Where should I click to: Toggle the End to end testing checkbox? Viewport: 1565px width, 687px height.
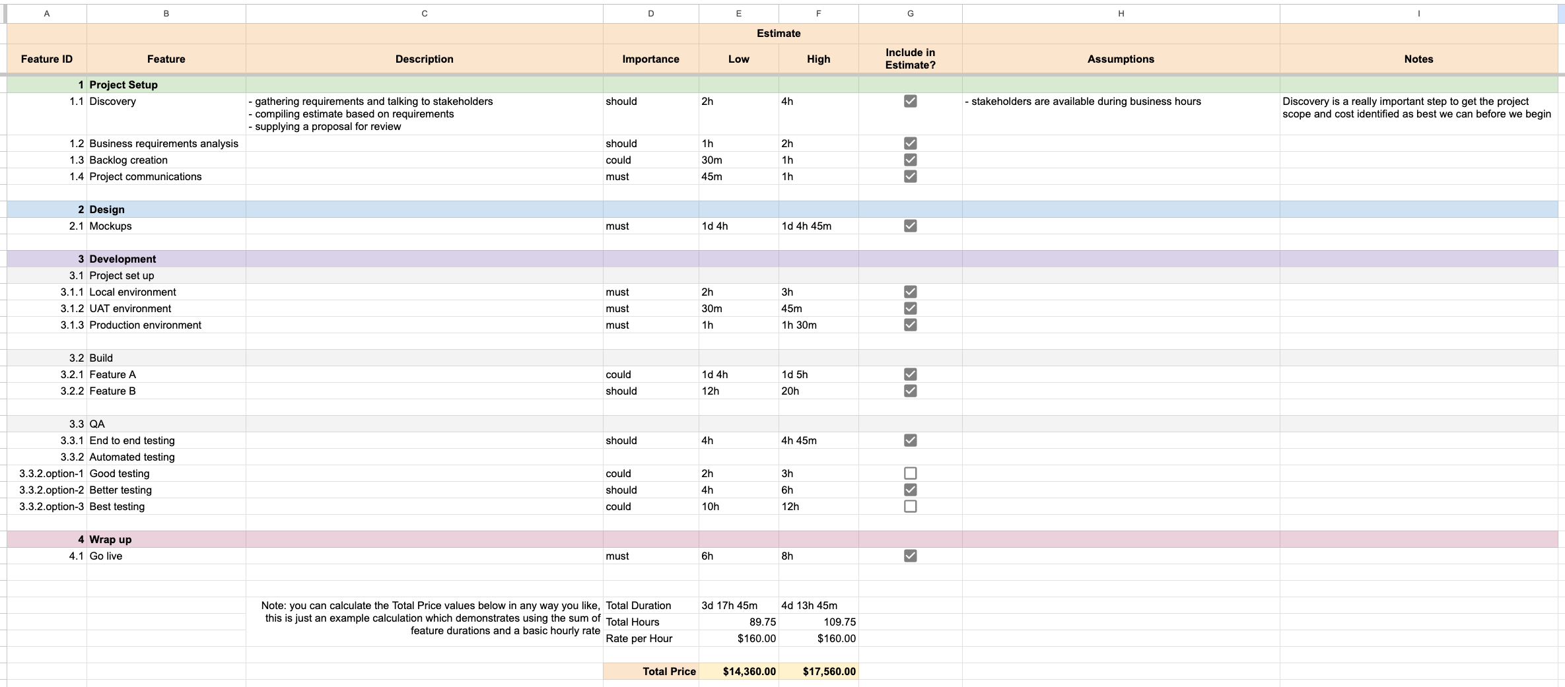(x=910, y=440)
